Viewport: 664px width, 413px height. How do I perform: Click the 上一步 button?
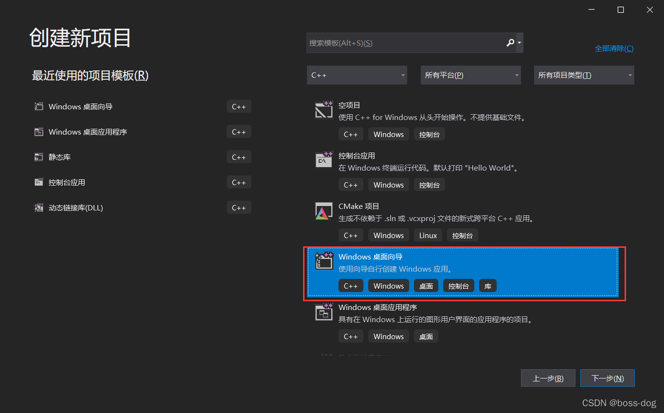(548, 378)
